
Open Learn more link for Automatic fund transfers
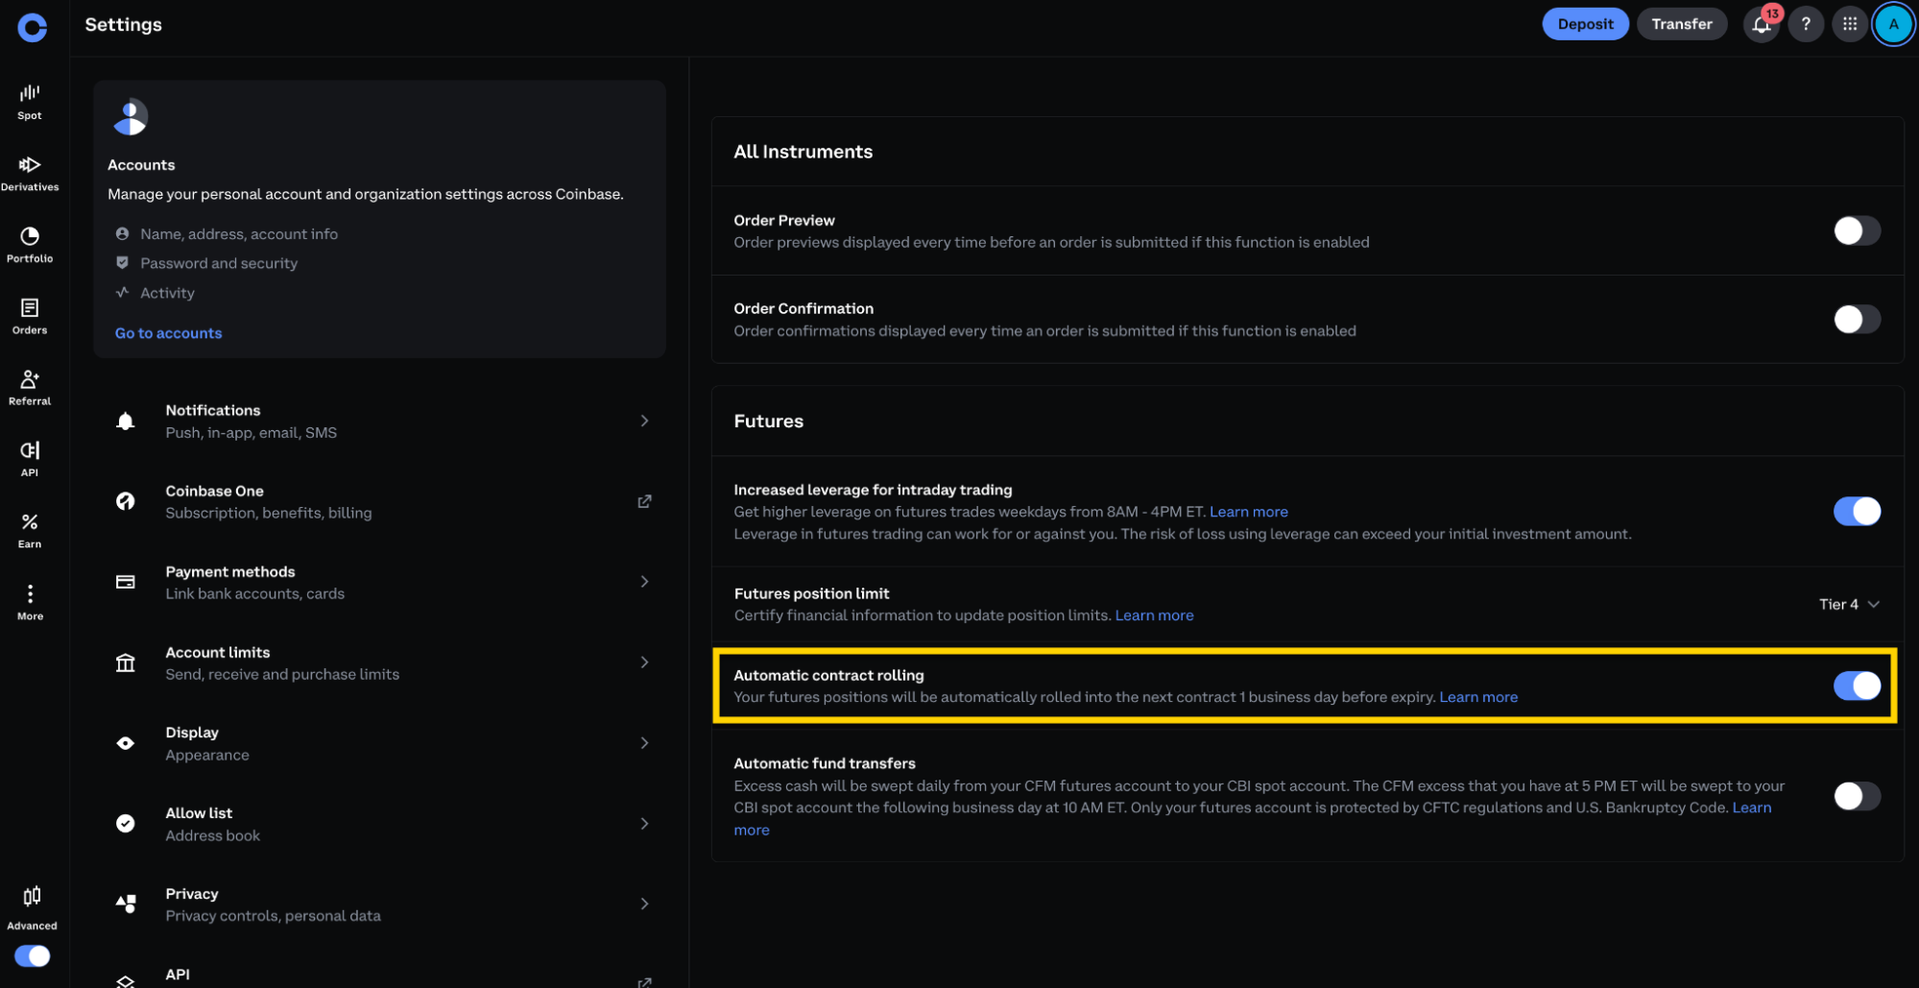[x=1751, y=807]
